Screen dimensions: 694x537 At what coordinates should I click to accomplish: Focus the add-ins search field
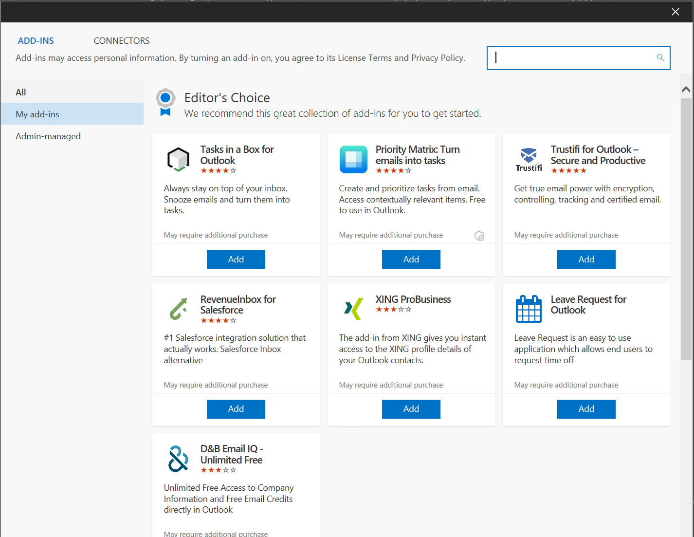click(x=572, y=58)
